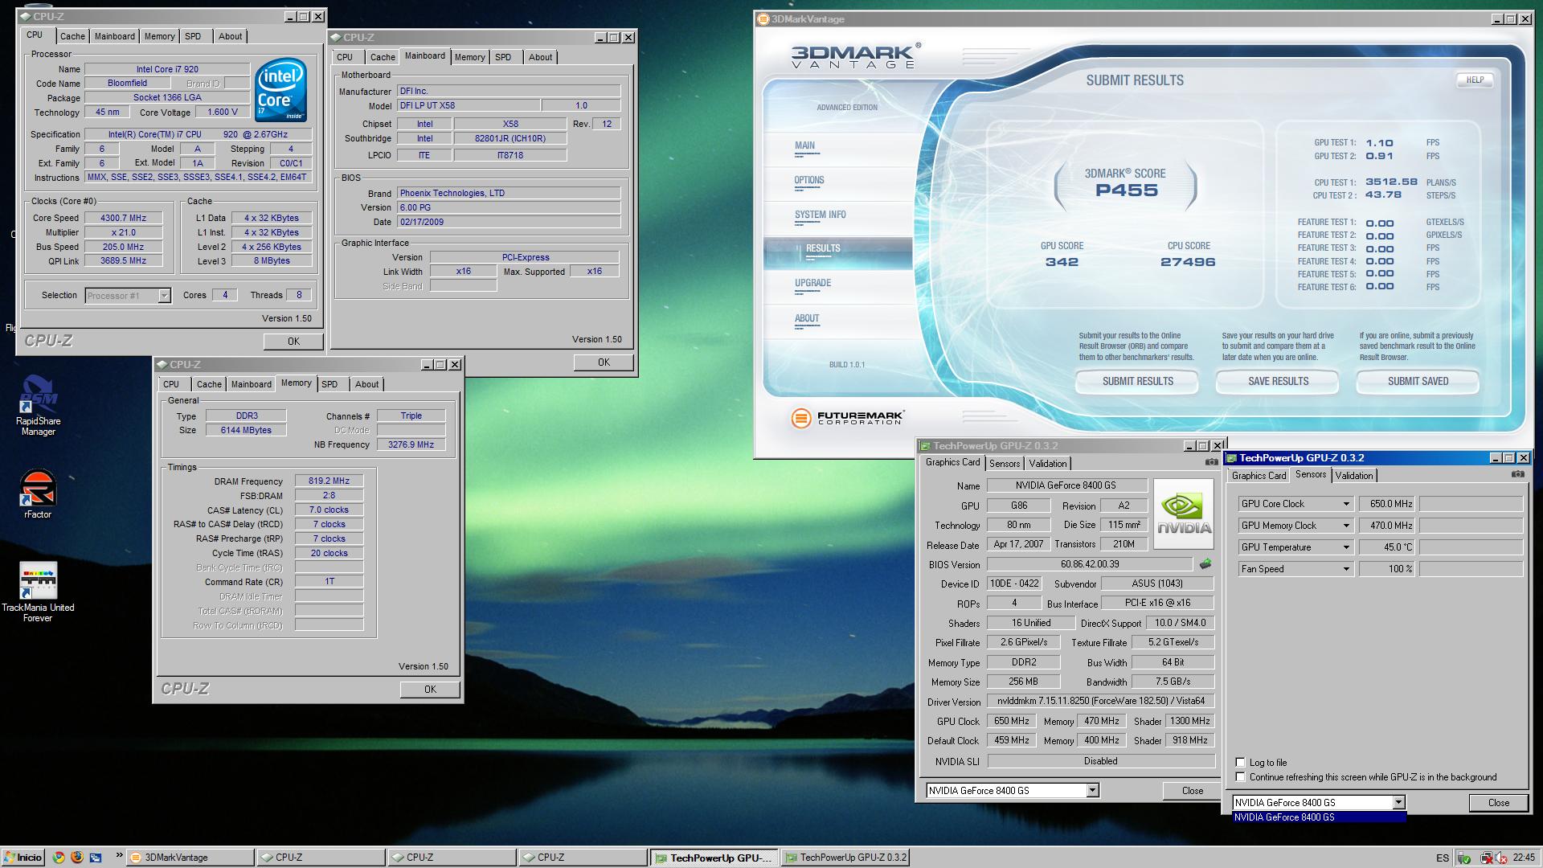Click CPU-Z Memory window title icon
Screen dimensions: 1543x868
click(162, 365)
